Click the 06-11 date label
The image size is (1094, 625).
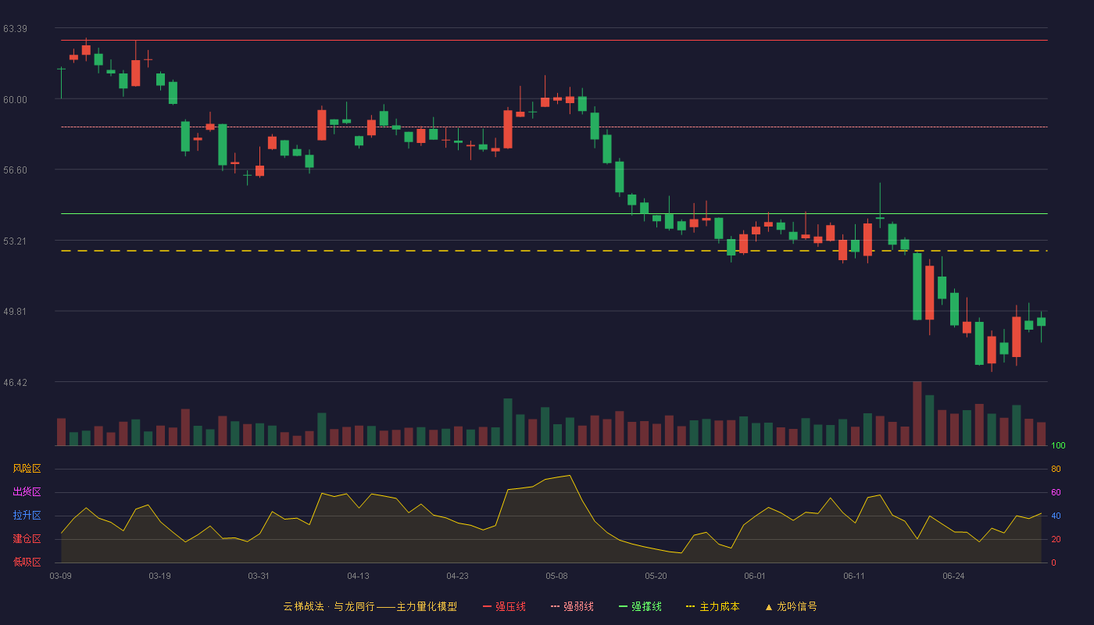tap(854, 576)
